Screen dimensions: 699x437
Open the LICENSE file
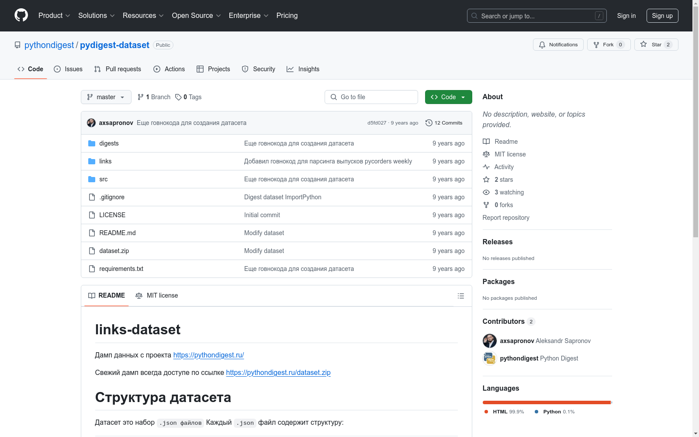112,215
